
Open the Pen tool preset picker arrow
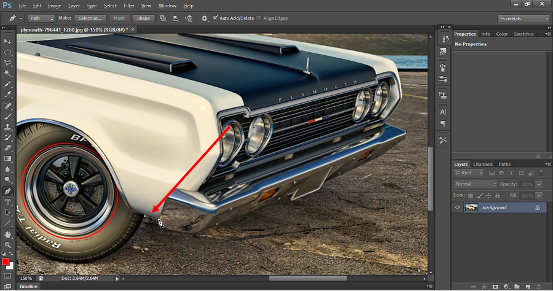pyautogui.click(x=20, y=18)
